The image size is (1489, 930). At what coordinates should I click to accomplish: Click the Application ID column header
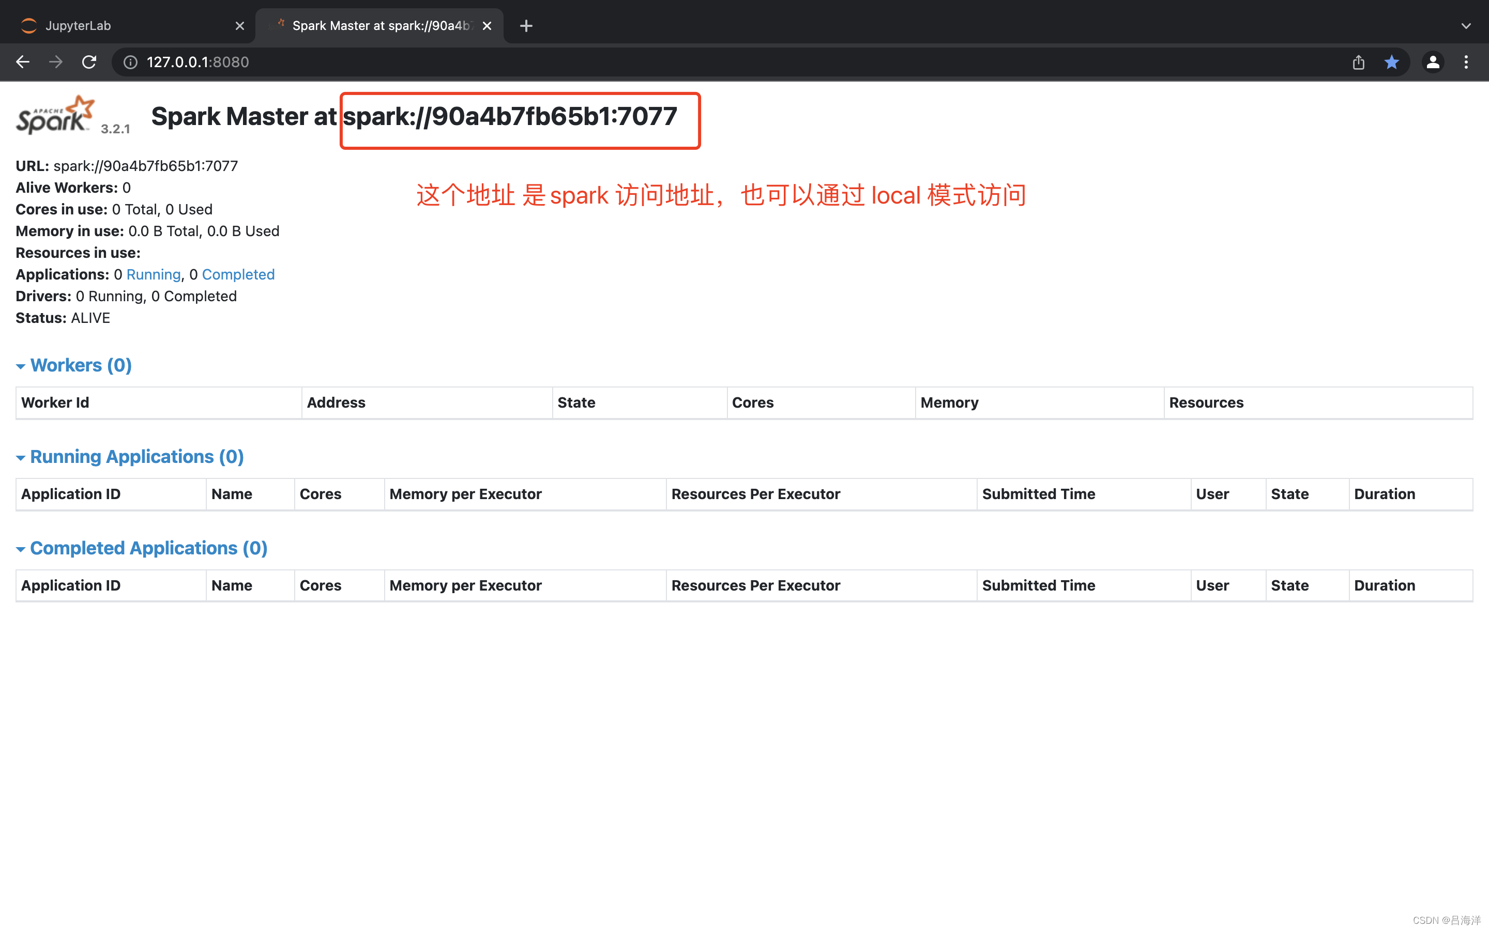(70, 494)
